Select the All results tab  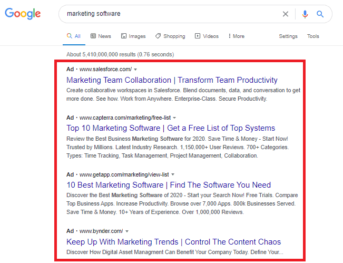(x=74, y=36)
